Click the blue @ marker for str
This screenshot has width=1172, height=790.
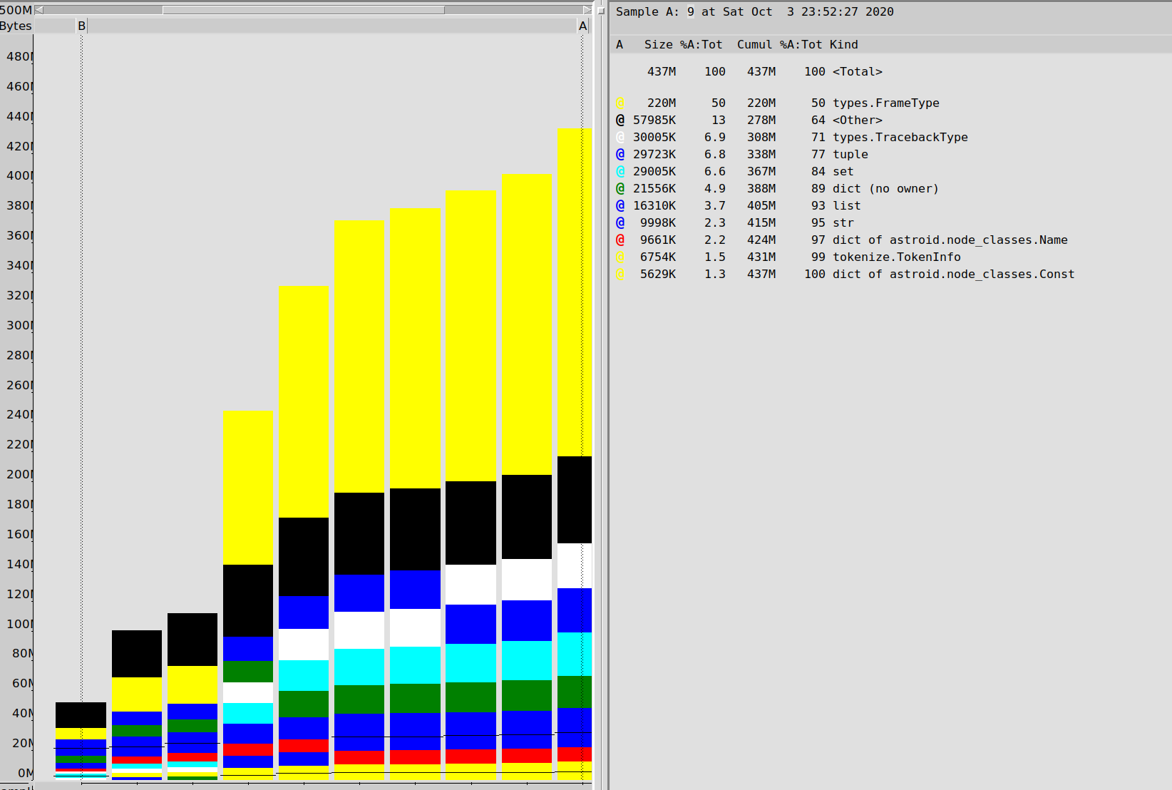click(x=620, y=223)
